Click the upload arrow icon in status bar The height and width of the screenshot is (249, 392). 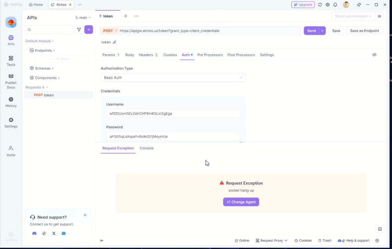point(377,241)
